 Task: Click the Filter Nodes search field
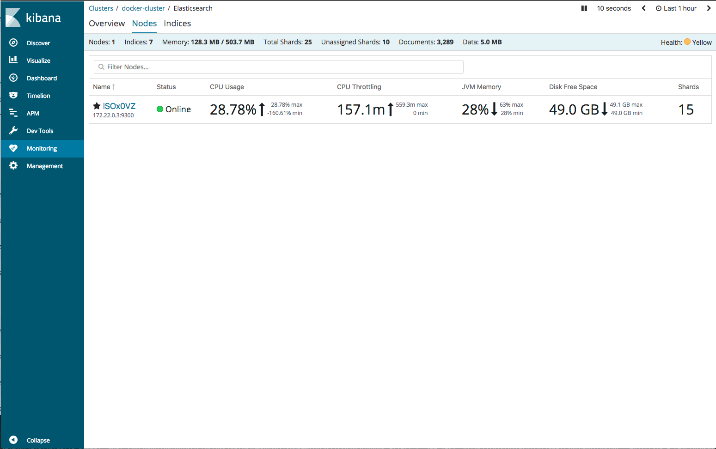(x=278, y=67)
